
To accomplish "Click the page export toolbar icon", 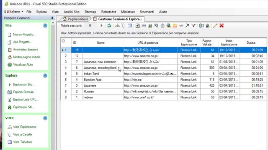I will click(137, 26).
